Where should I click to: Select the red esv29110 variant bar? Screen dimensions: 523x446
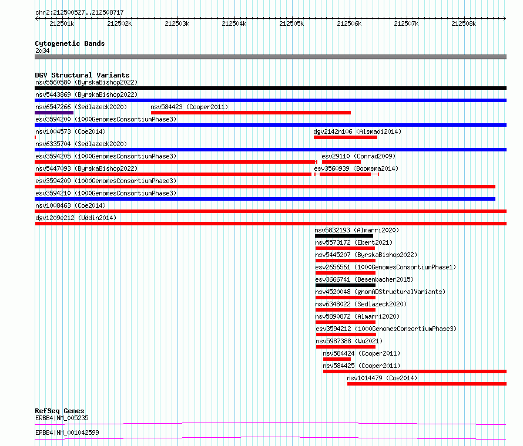click(x=341, y=162)
